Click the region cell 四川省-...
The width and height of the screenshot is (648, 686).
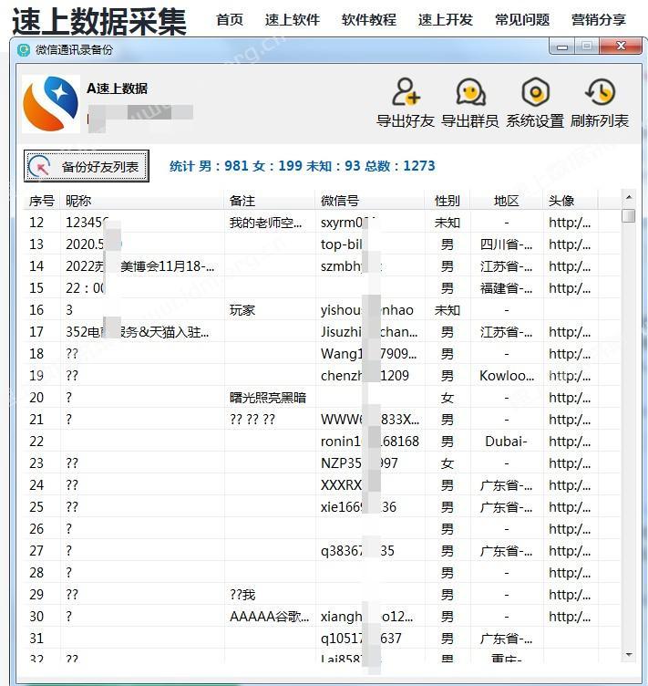506,244
